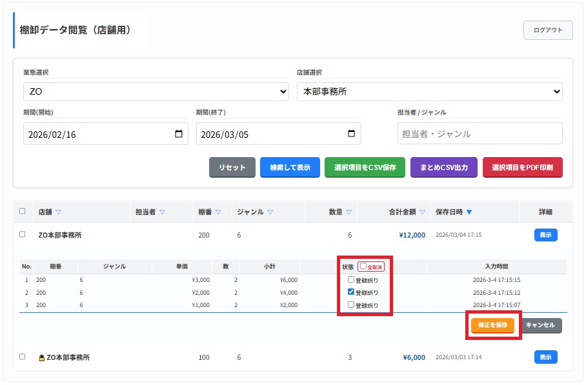Click the 棚番 column sort icon

tap(218, 212)
